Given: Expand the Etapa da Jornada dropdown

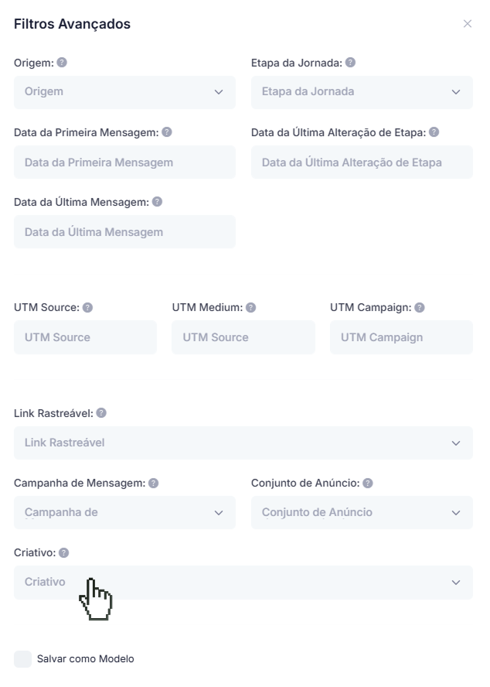Looking at the screenshot, I should (362, 92).
